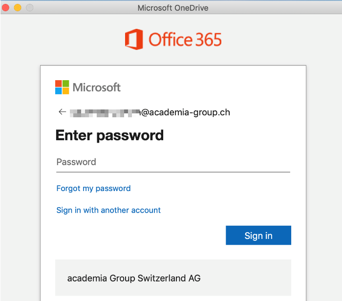Click the four-color Microsoft squares logo
Screen dimensions: 342x301
point(62,87)
